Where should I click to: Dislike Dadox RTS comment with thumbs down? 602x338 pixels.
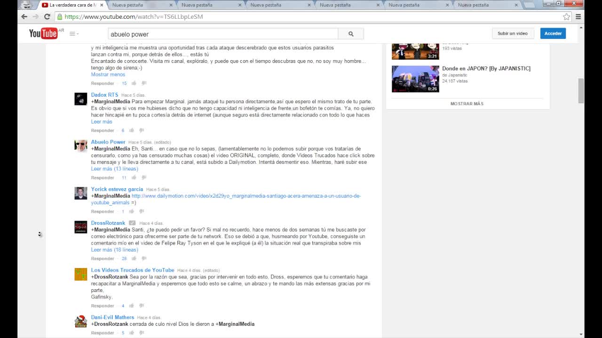[142, 130]
